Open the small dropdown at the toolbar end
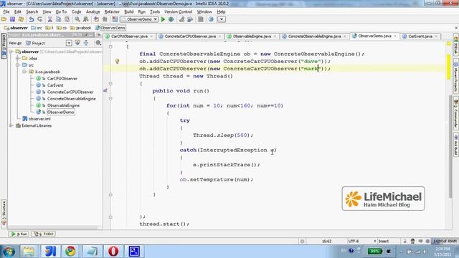 tap(222, 19)
